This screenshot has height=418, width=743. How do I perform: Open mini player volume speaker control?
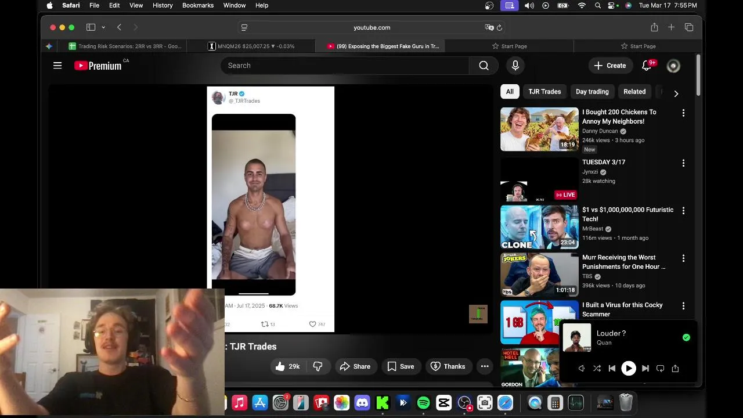[581, 368]
